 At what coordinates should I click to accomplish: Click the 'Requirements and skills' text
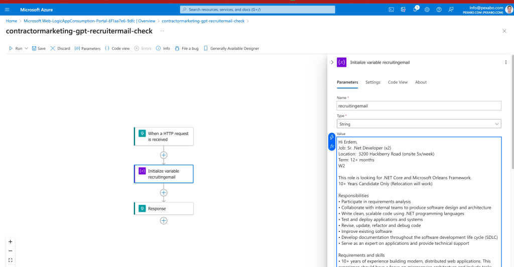361,255
